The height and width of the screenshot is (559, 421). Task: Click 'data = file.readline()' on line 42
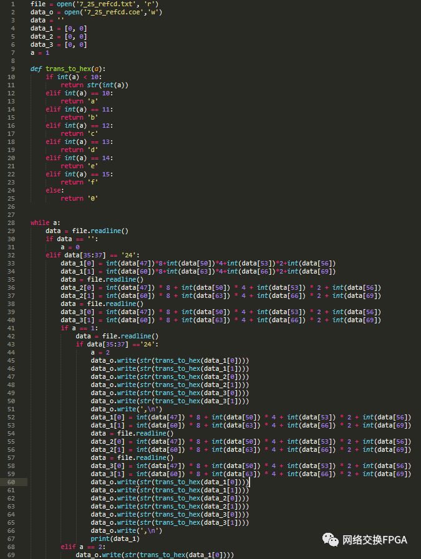(117, 336)
